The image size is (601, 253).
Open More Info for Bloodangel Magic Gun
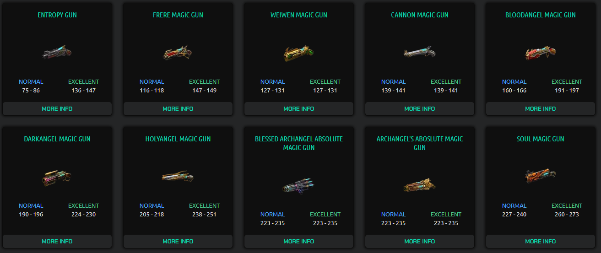point(541,109)
